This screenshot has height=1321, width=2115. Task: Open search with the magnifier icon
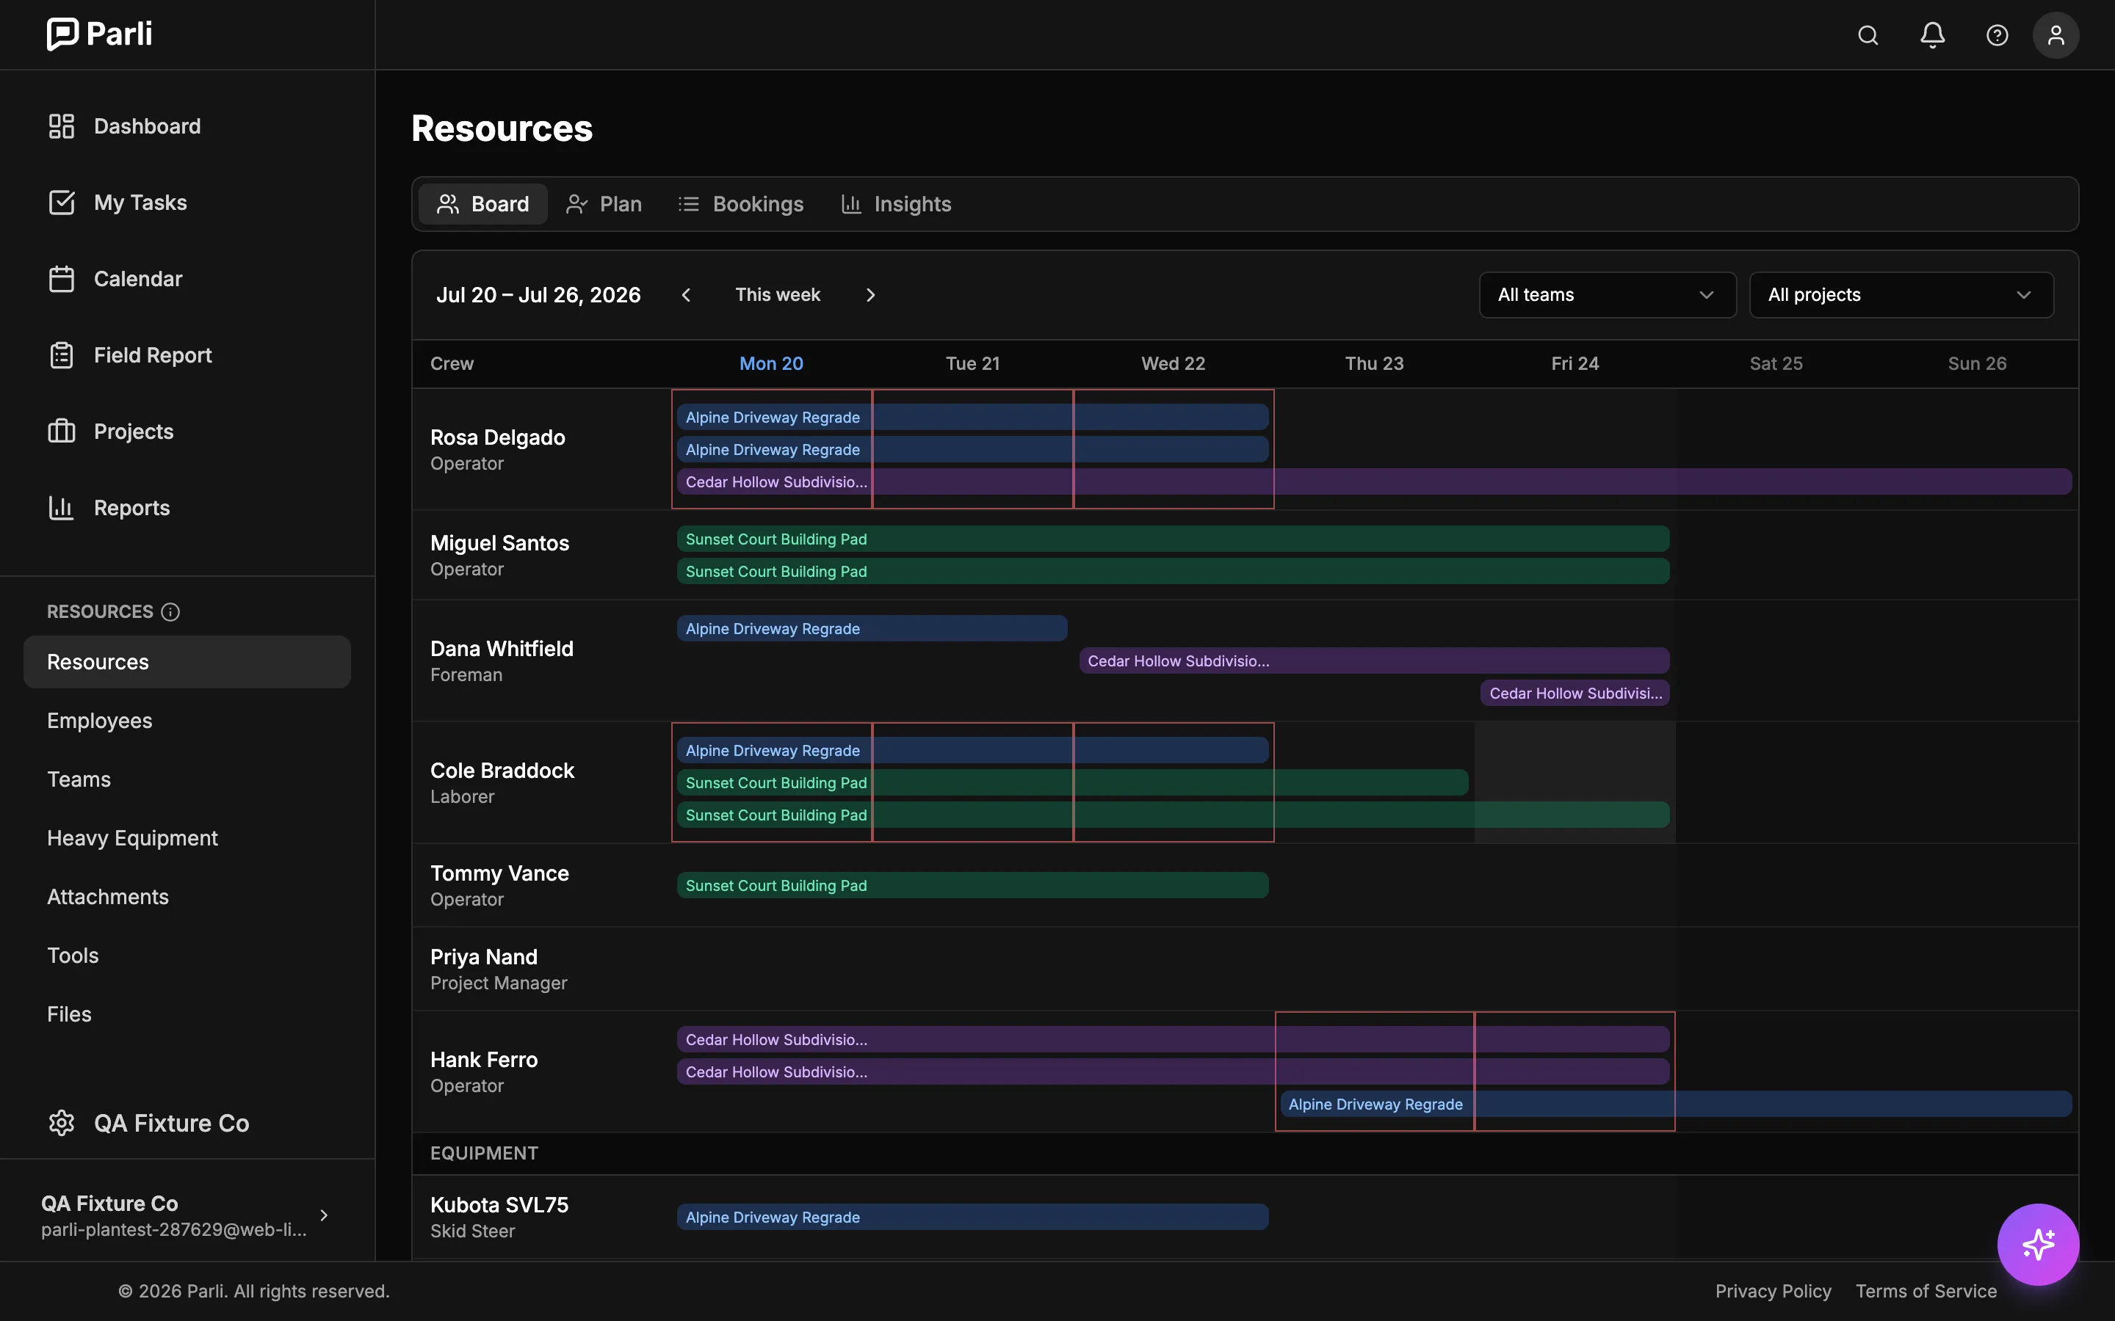tap(1868, 35)
